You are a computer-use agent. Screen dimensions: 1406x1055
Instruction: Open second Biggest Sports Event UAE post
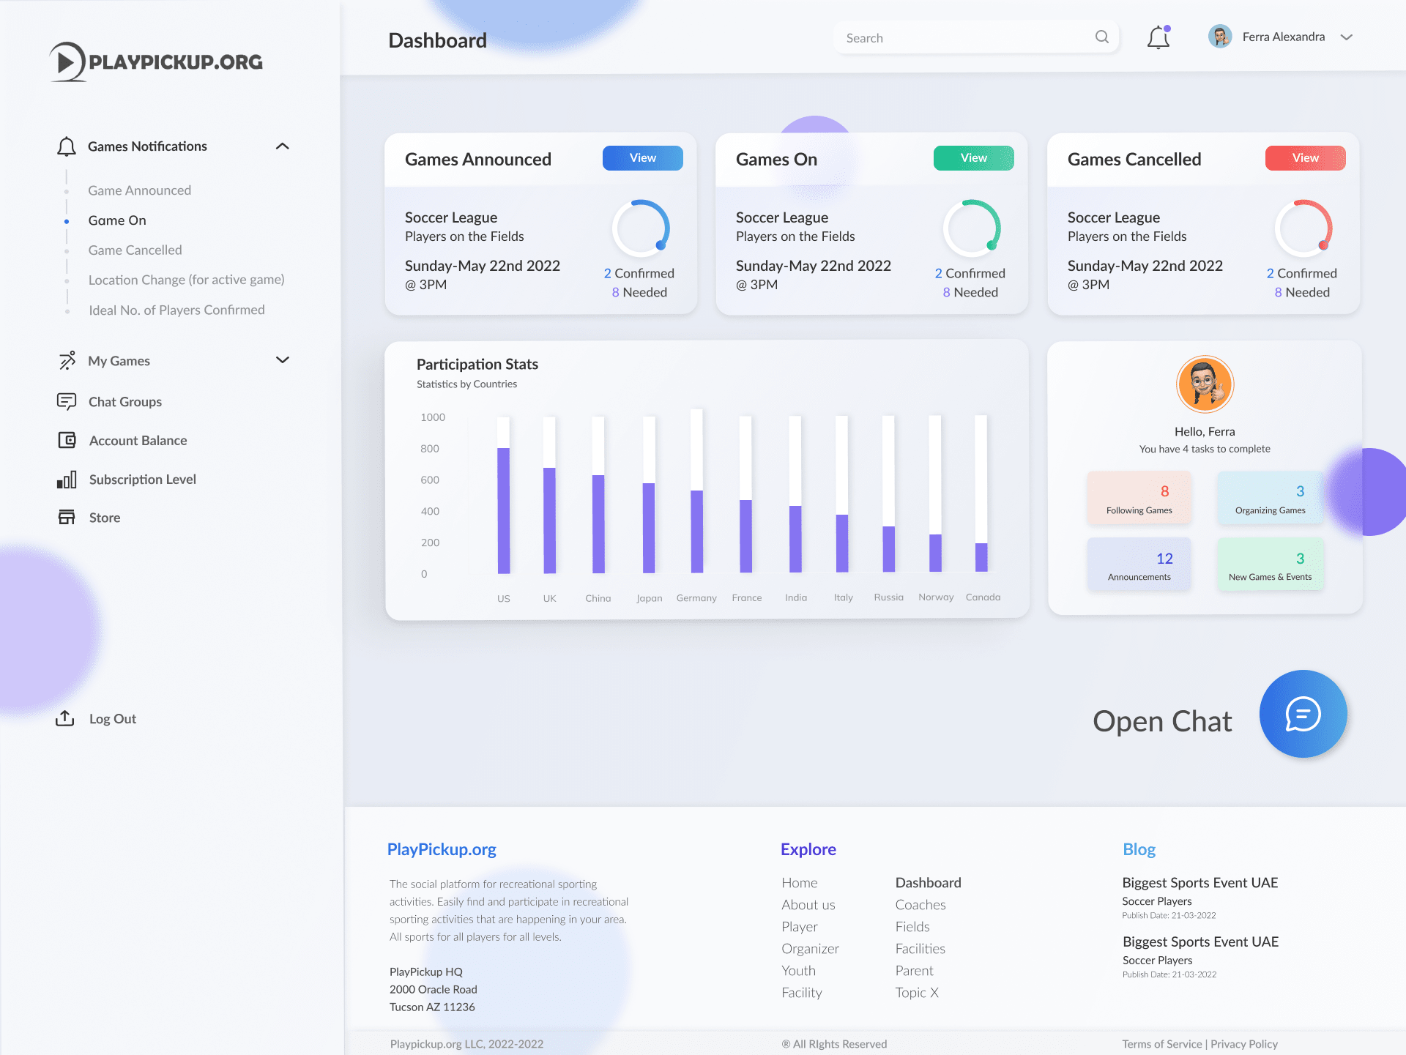[x=1201, y=942]
